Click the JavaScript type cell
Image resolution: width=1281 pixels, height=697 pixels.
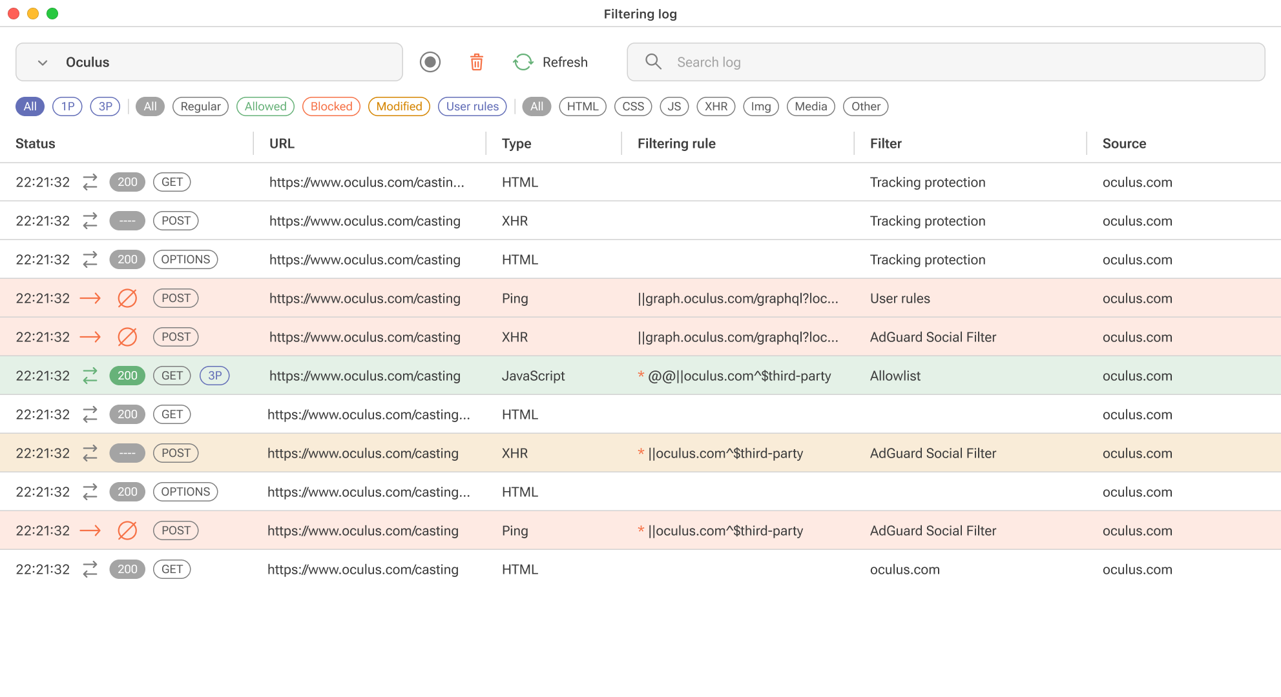click(533, 376)
